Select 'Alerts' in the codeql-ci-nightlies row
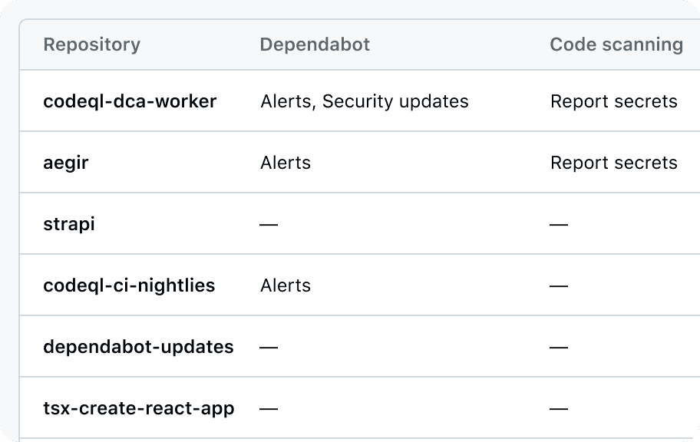Viewport: 700px width, 442px height. click(286, 285)
